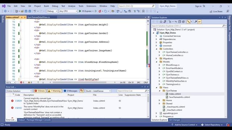Open the IIS Express dropdown arrow
Image resolution: width=232 pixels, height=130 pixels.
pyautogui.click(x=93, y=11)
